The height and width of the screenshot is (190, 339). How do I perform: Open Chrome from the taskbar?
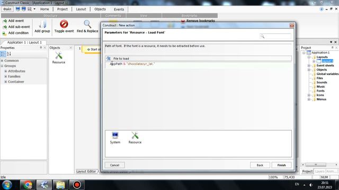28,185
